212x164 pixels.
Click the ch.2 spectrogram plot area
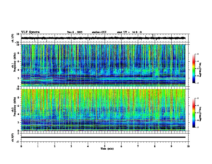coord(103,110)
